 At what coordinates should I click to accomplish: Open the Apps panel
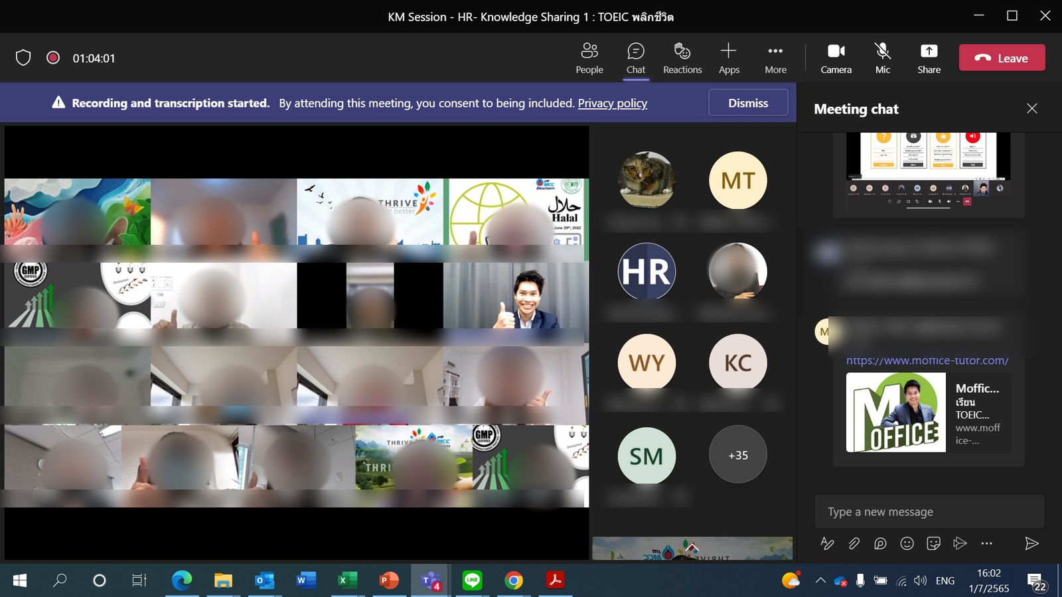tap(729, 58)
